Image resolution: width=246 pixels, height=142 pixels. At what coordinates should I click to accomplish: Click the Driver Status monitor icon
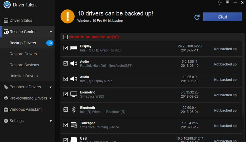pyautogui.click(x=6, y=20)
